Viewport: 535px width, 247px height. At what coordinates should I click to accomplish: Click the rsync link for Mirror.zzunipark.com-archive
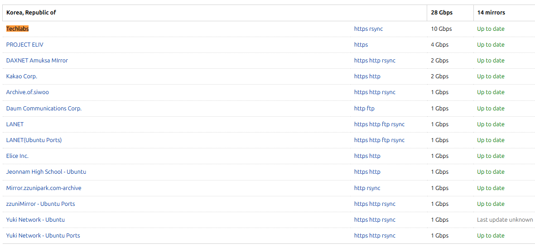pos(373,188)
